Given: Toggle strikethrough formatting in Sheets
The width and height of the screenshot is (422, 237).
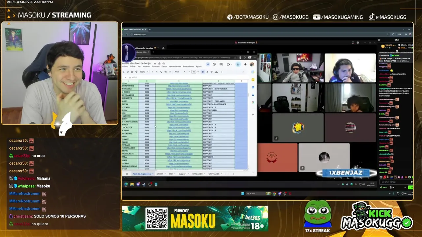Looking at the screenshot, I should click(212, 72).
